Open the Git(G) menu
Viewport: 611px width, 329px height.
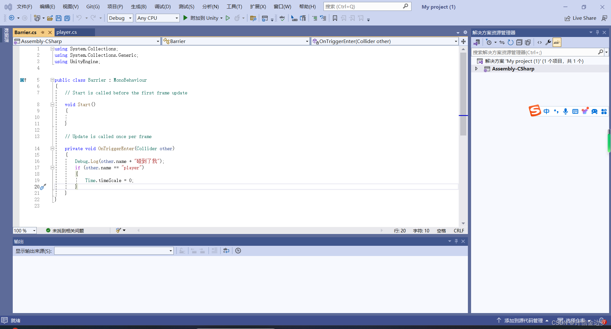(93, 6)
